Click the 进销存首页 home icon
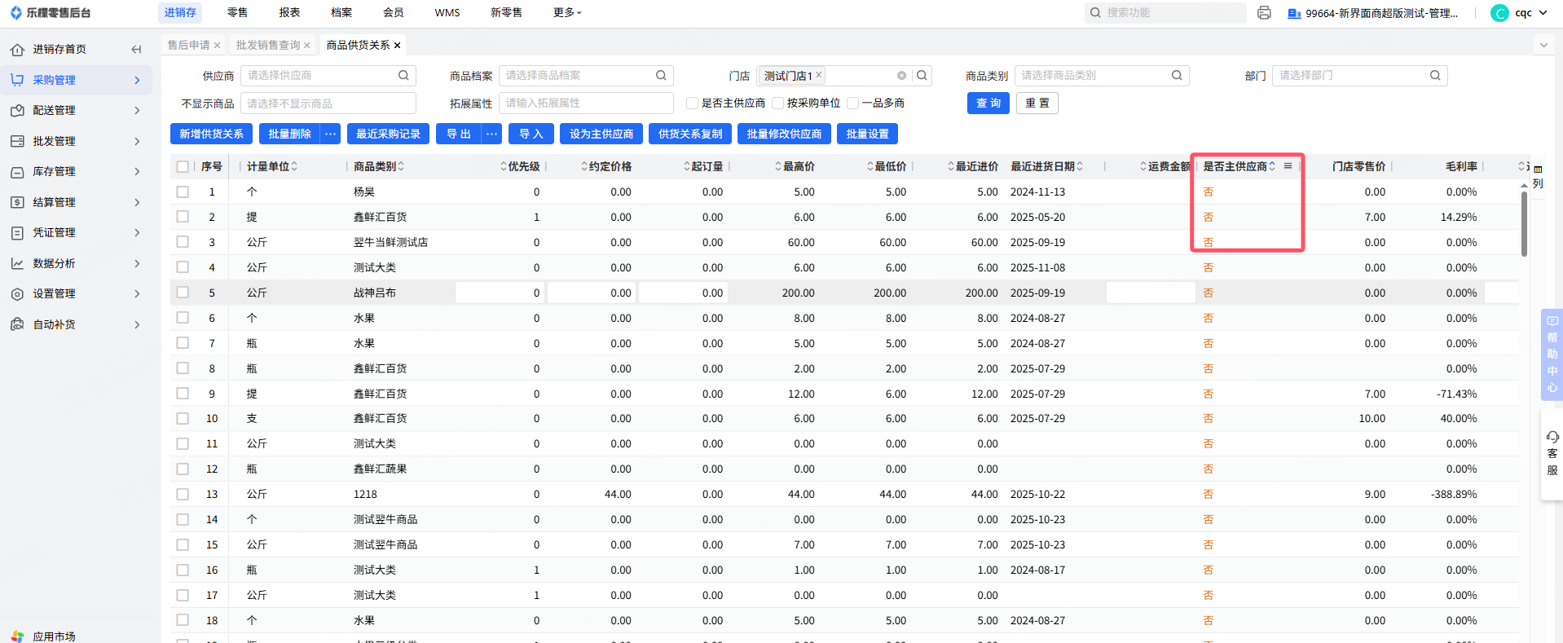Viewport: 1563px width, 643px height. tap(17, 50)
